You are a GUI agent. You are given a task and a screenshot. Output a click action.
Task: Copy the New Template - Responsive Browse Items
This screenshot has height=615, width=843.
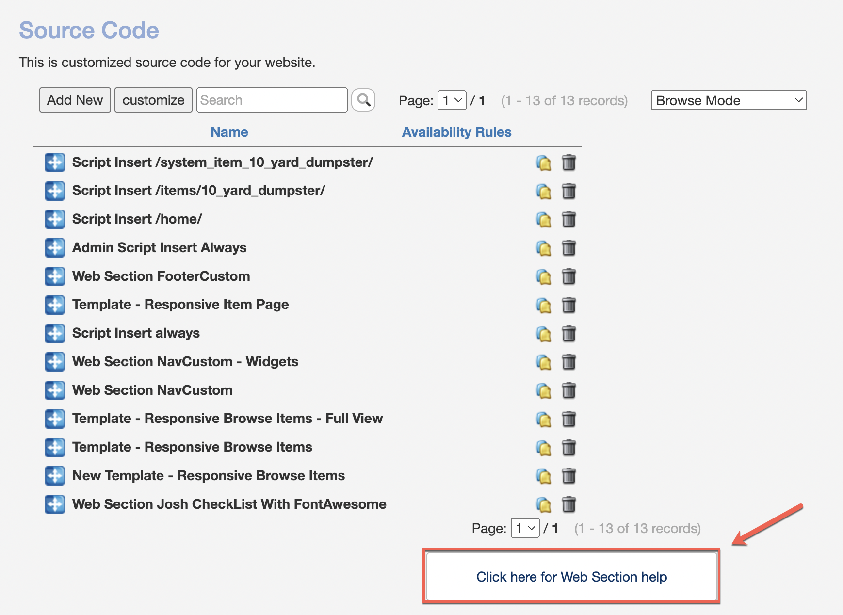[544, 476]
